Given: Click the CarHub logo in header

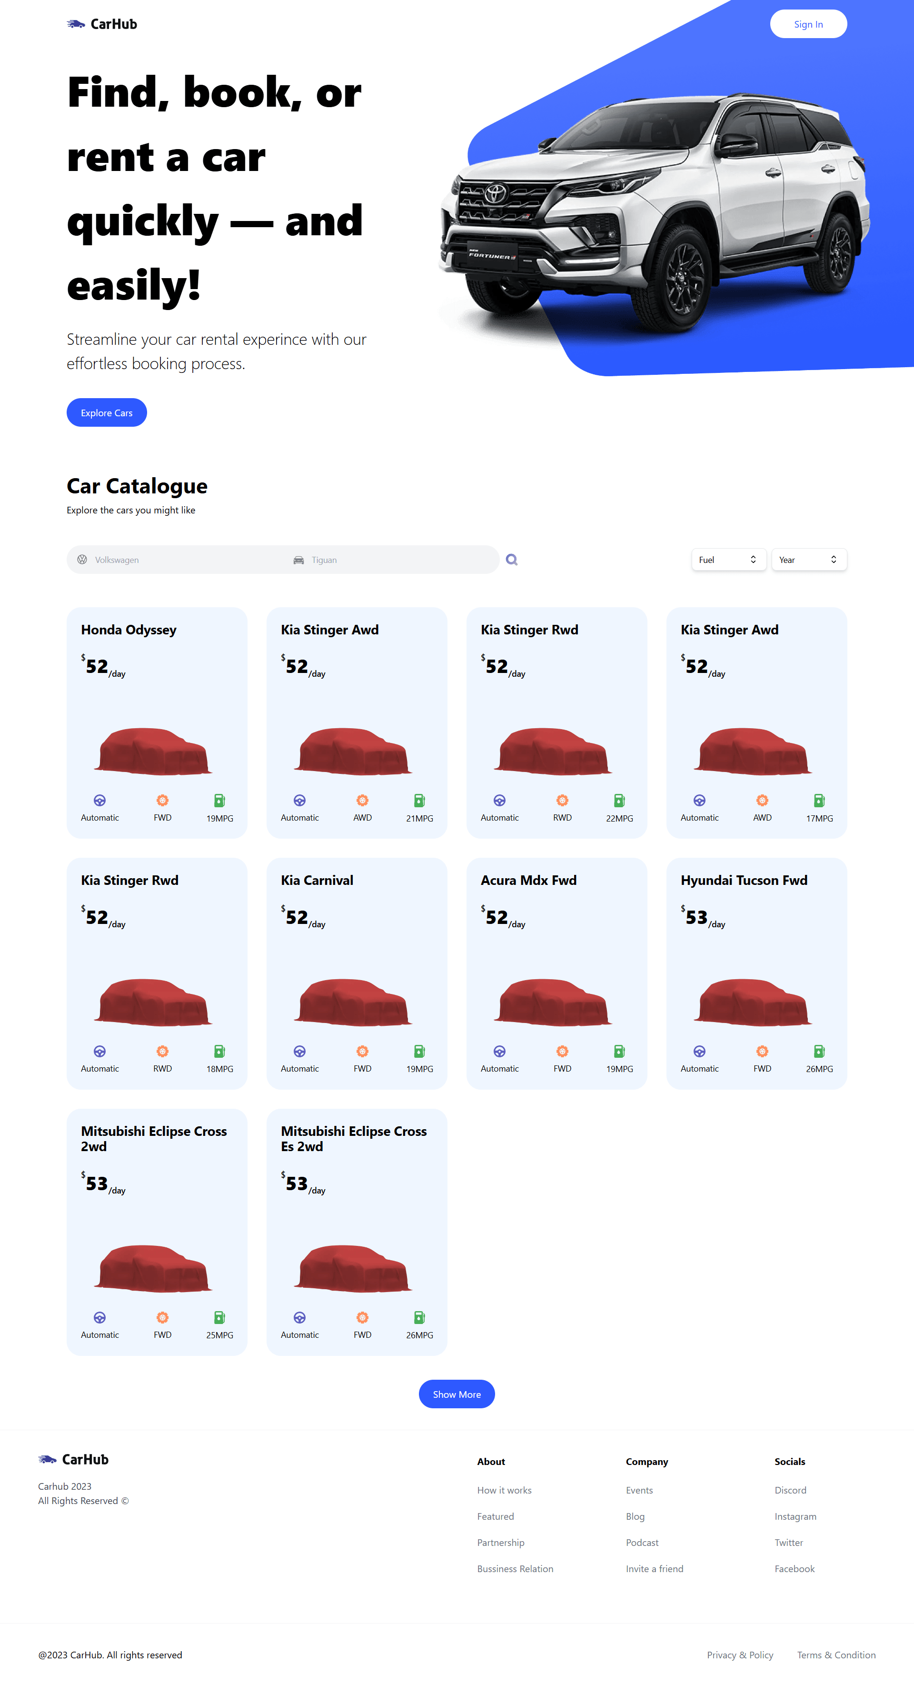Looking at the screenshot, I should 102,24.
